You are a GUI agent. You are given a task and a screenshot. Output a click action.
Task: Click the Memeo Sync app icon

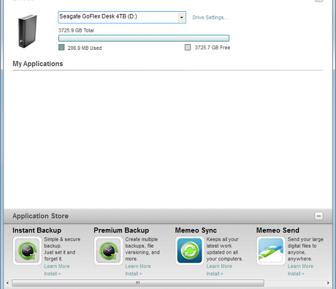189,250
